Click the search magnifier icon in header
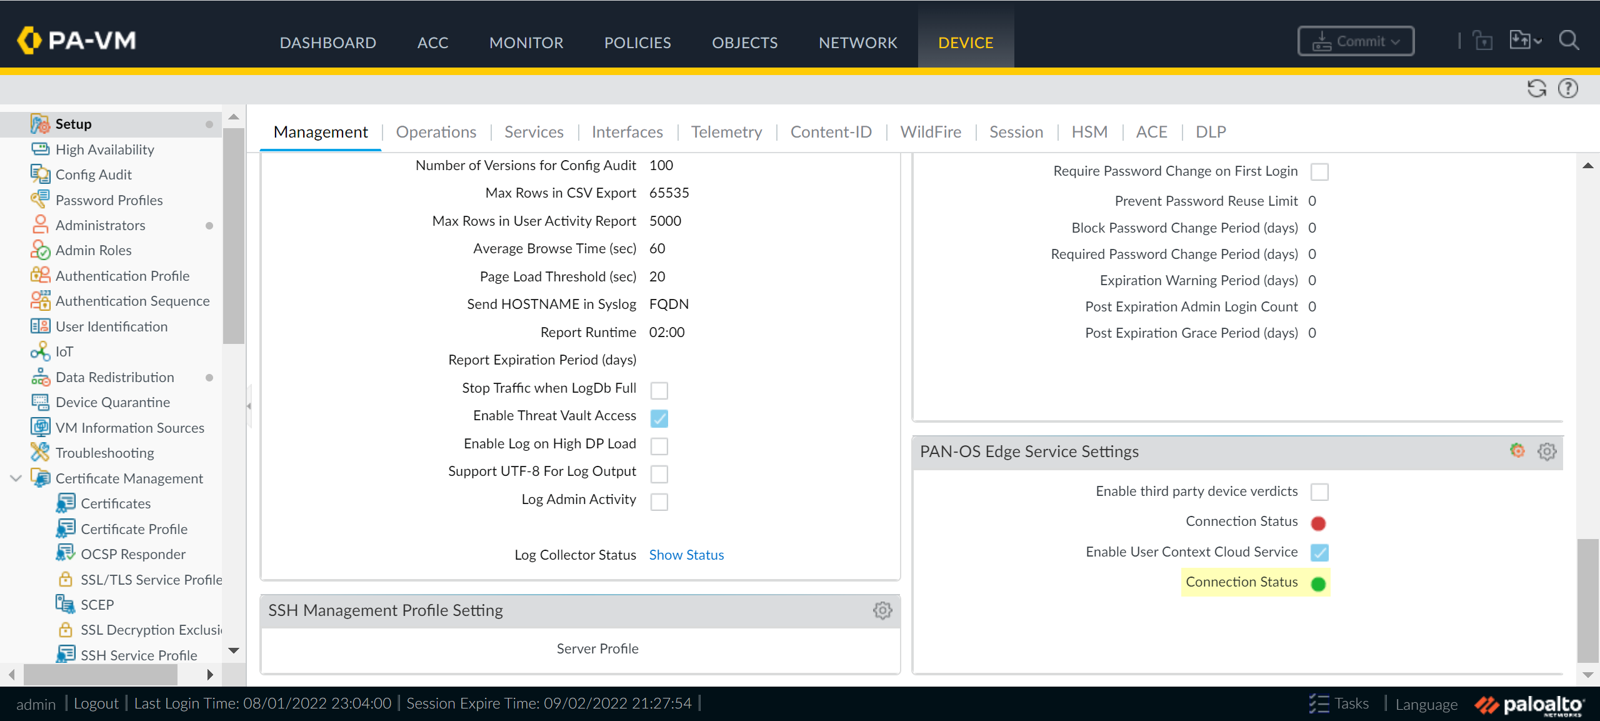Image resolution: width=1600 pixels, height=721 pixels. pyautogui.click(x=1569, y=41)
